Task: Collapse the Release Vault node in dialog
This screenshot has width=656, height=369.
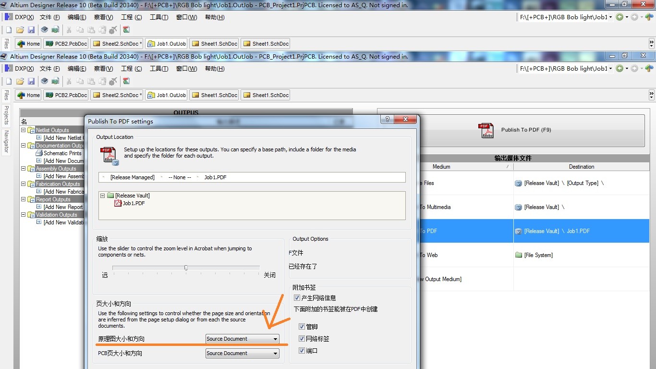Action: (103, 196)
